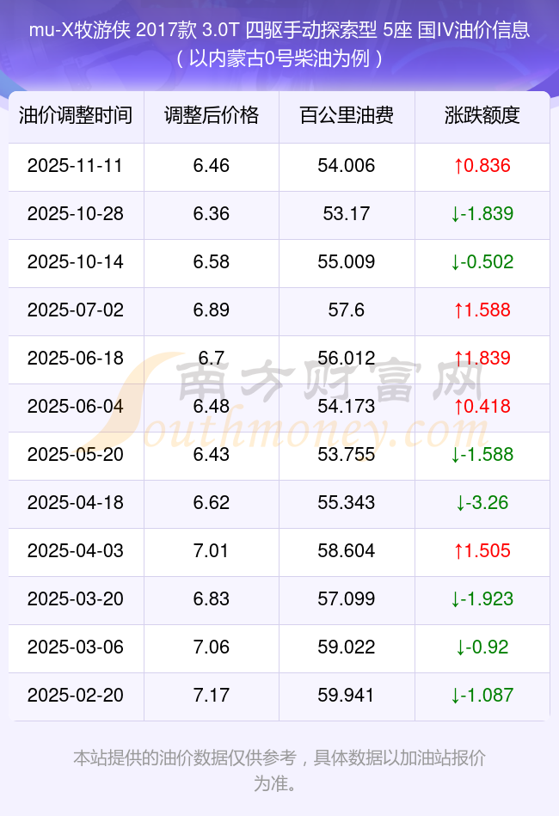Click the 57.099 fuel cost cell

coord(347,599)
